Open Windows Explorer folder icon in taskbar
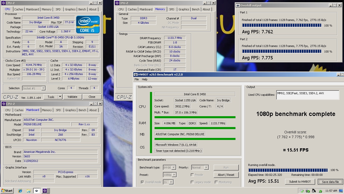The width and height of the screenshot is (344, 194). click(29, 191)
